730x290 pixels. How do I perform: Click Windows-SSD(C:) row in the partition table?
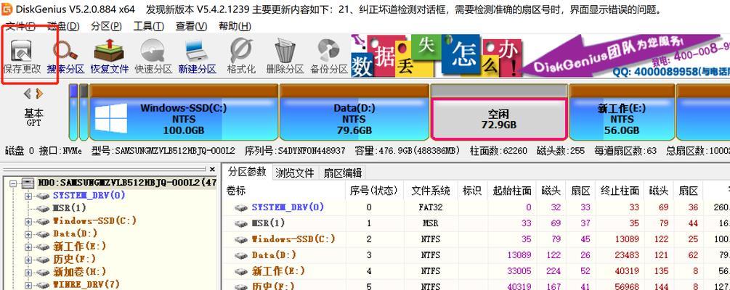coord(477,239)
